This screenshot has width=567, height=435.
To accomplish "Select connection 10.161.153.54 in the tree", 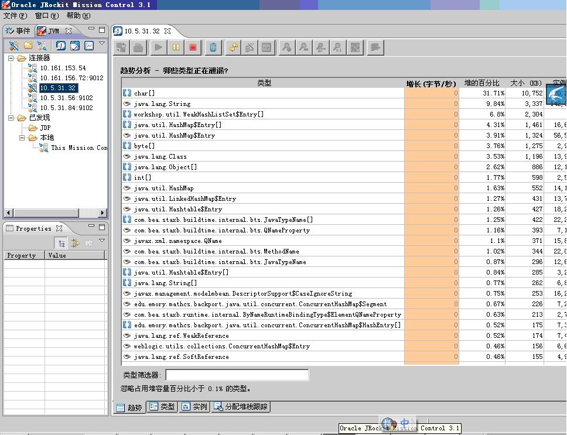I will [62, 68].
